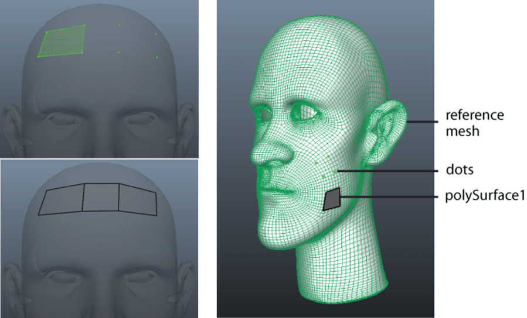Click the left-side eye in the top-left viewport

63,120
